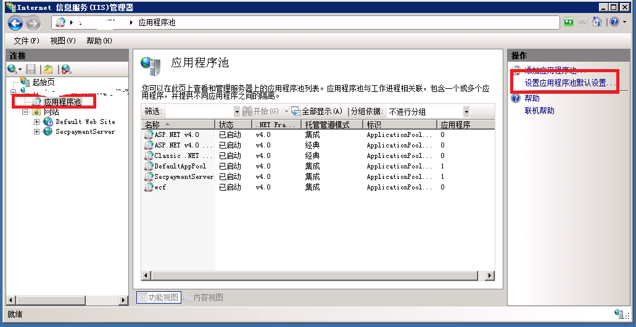Switch to 内容视图 tab

[x=204, y=297]
